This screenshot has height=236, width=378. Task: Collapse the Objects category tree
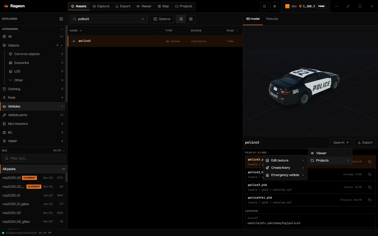pos(62,45)
